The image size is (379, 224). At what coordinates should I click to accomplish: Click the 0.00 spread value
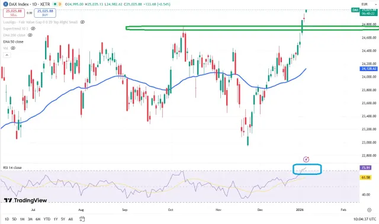[x=29, y=13]
